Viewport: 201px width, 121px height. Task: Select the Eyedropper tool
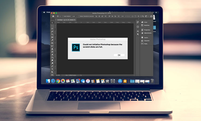click(52, 40)
